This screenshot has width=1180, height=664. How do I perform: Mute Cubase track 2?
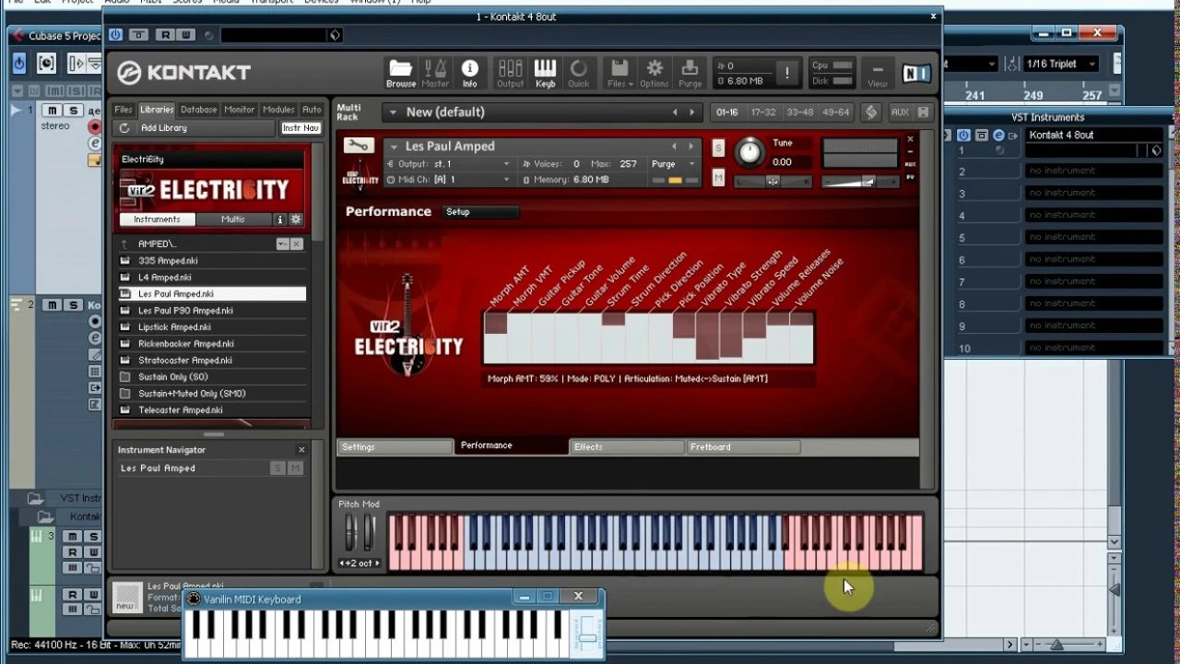[53, 305]
